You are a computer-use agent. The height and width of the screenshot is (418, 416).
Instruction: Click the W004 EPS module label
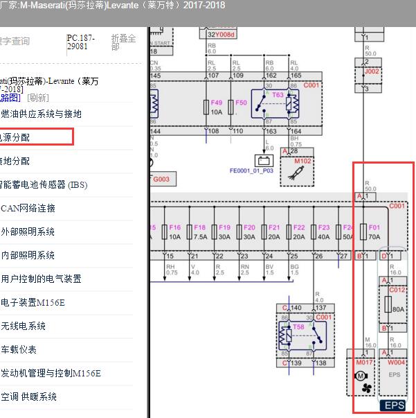pos(396,363)
